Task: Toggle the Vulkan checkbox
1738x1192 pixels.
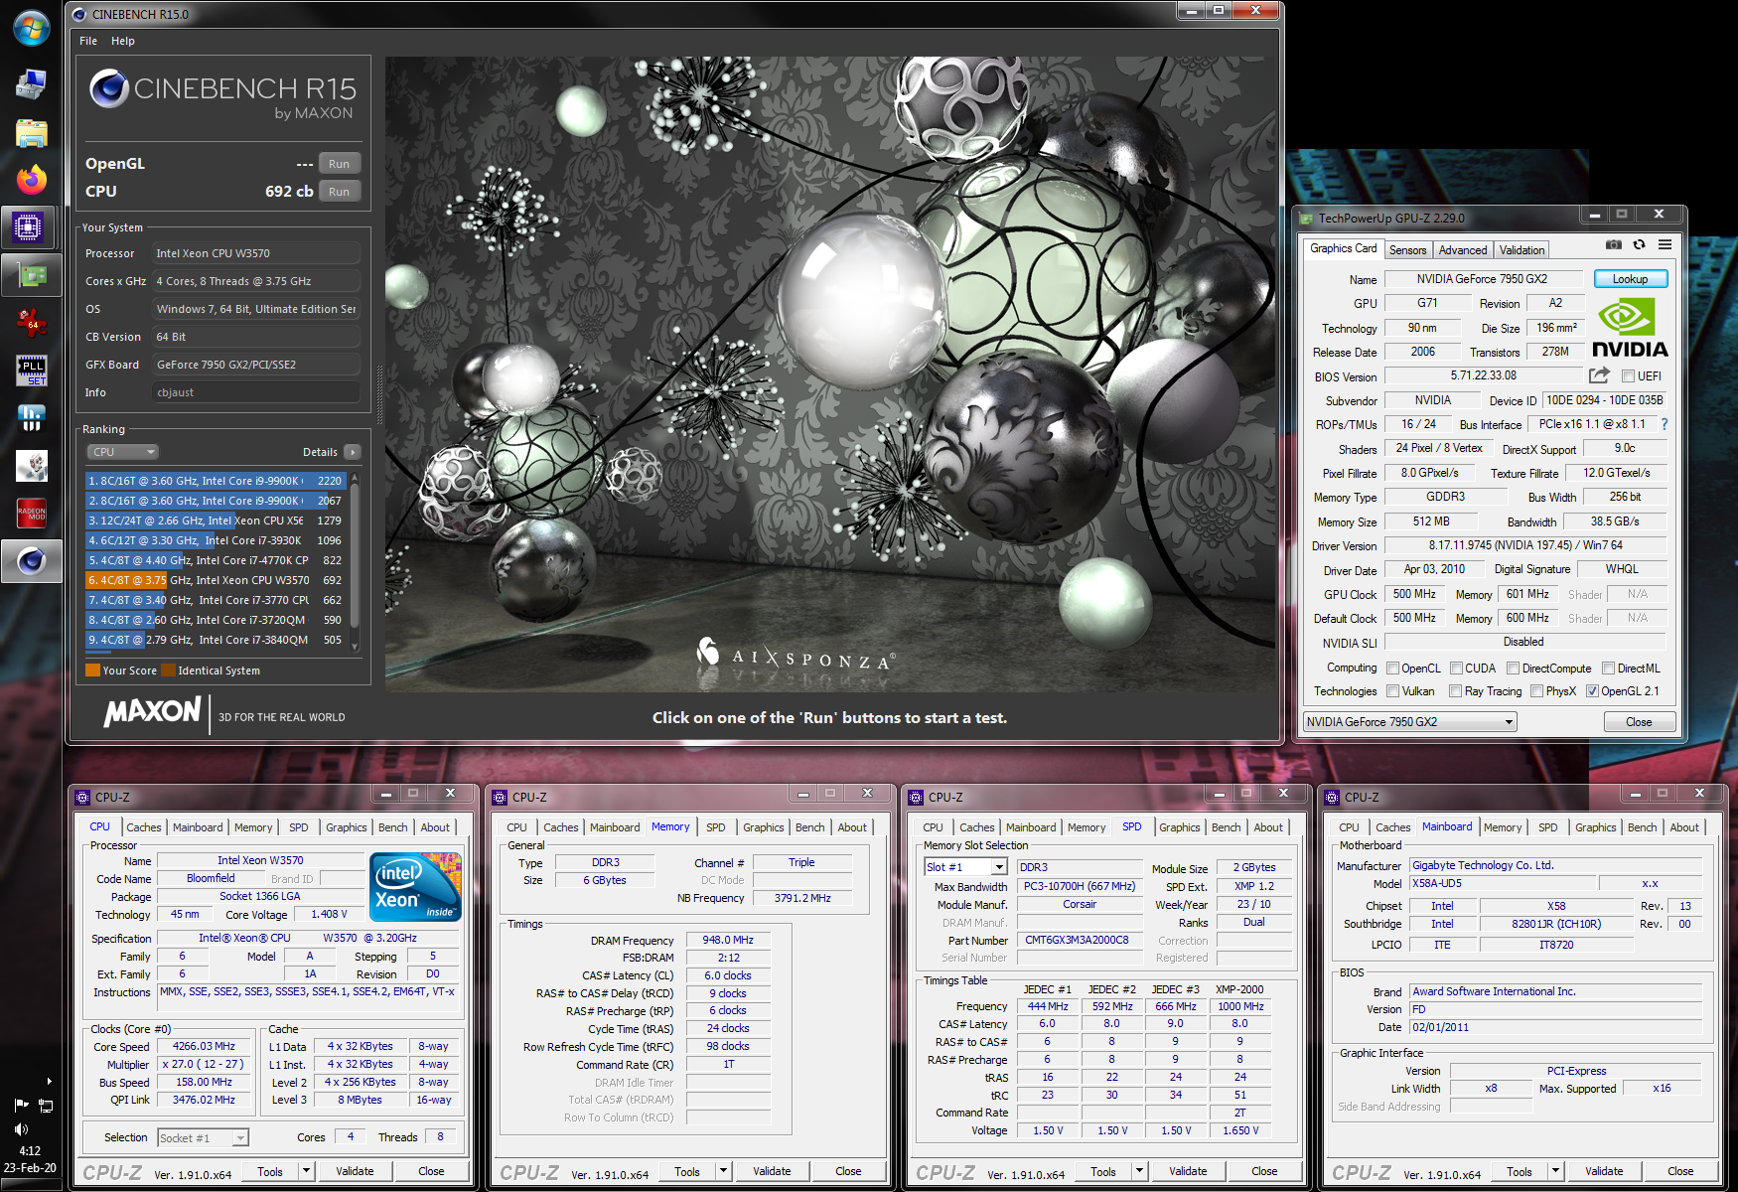Action: pos(1392,691)
